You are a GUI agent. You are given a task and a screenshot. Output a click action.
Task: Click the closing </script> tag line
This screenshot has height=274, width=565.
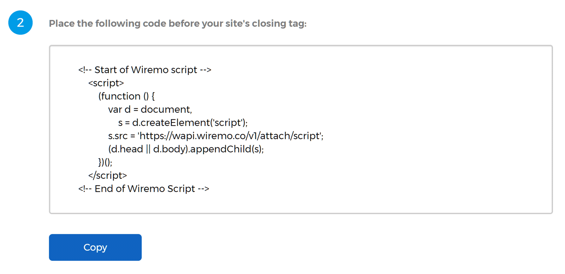click(x=107, y=175)
